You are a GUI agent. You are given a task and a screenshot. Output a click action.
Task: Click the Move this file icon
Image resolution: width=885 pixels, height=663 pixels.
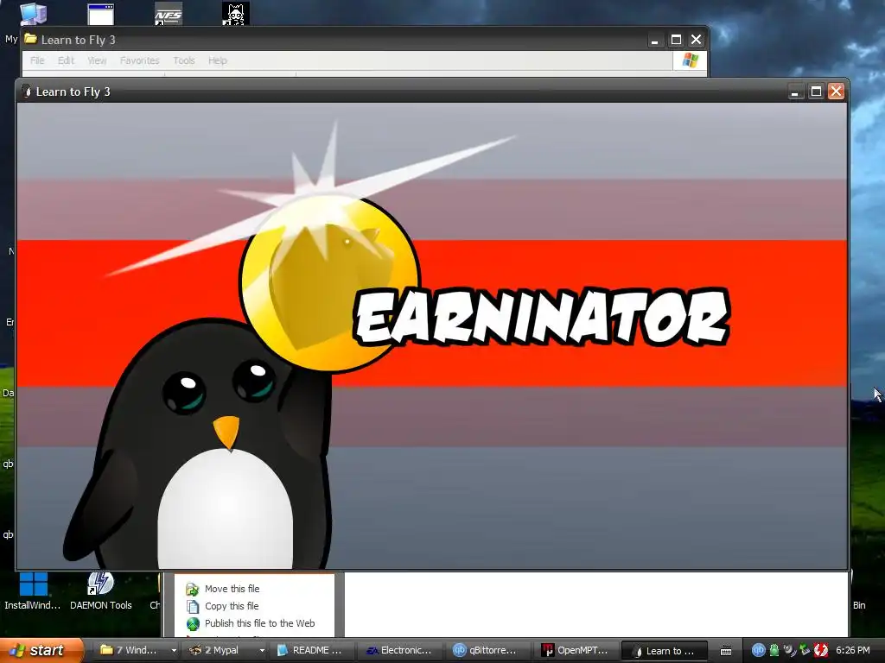click(x=193, y=589)
